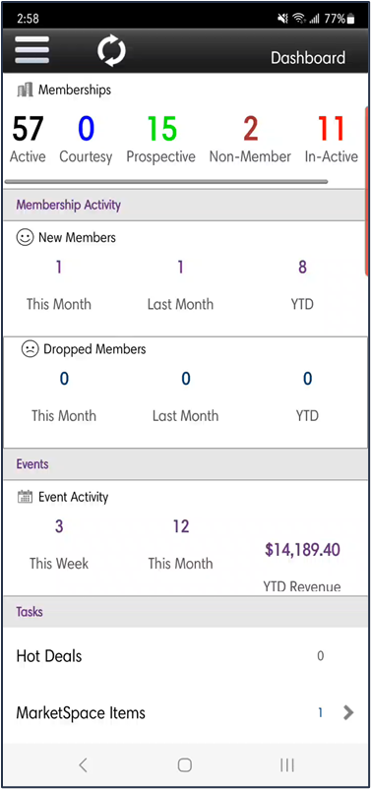Tap the refresh sync icon
371x789 pixels.
pyautogui.click(x=111, y=51)
